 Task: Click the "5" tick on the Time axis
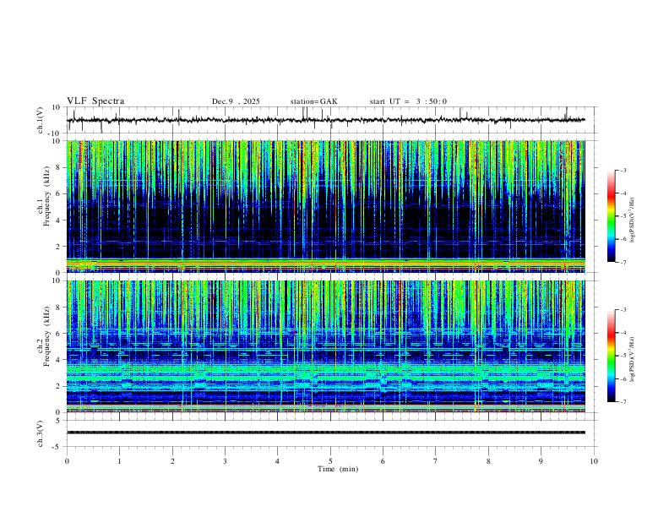[330, 461]
